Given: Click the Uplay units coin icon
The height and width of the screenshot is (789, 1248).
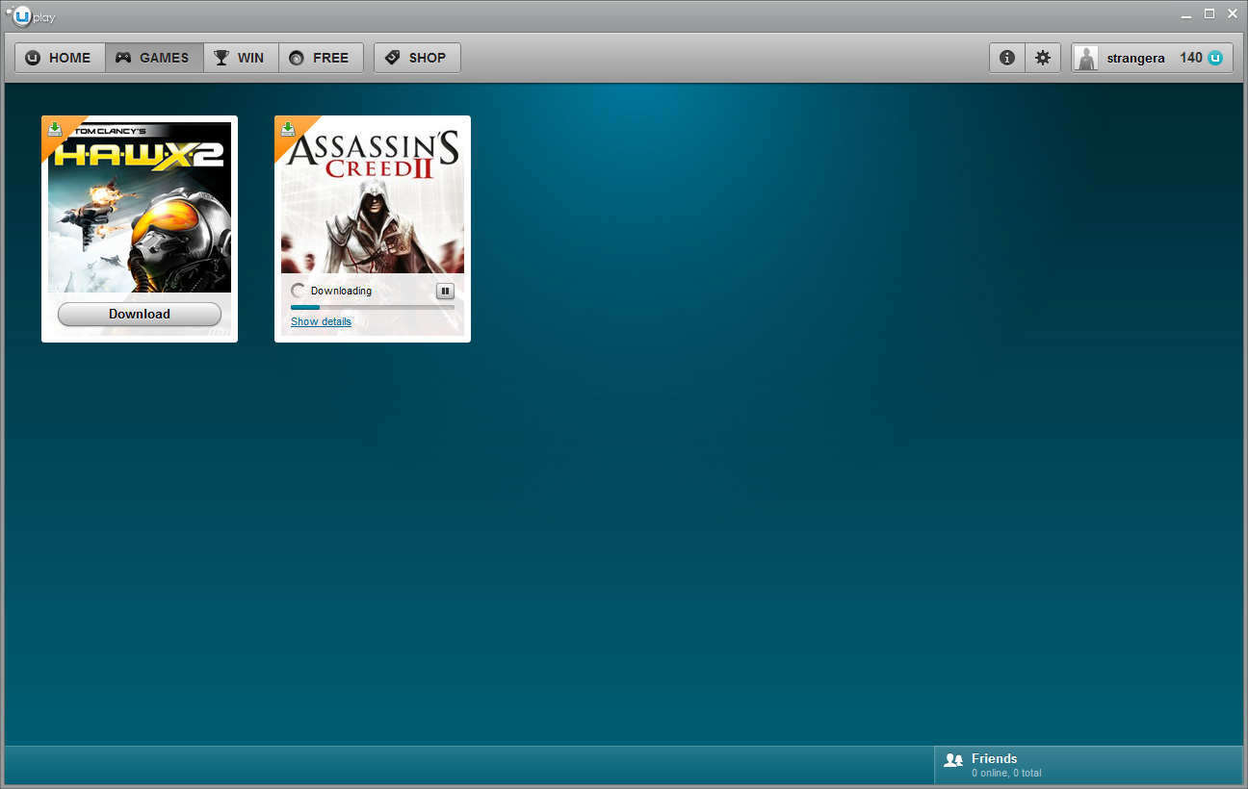Looking at the screenshot, I should [1216, 58].
